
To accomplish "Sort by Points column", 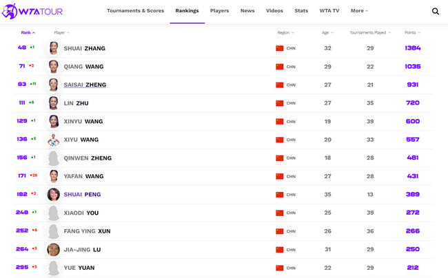I will (x=413, y=32).
